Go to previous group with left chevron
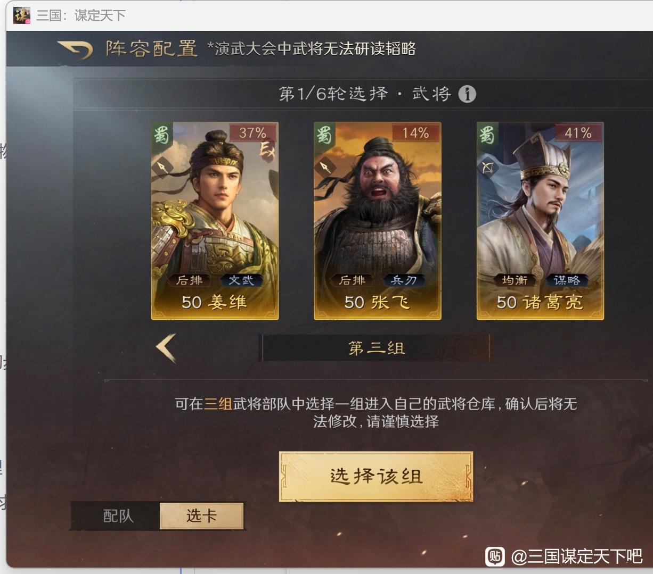Viewport: 653px width, 574px height. point(166,348)
